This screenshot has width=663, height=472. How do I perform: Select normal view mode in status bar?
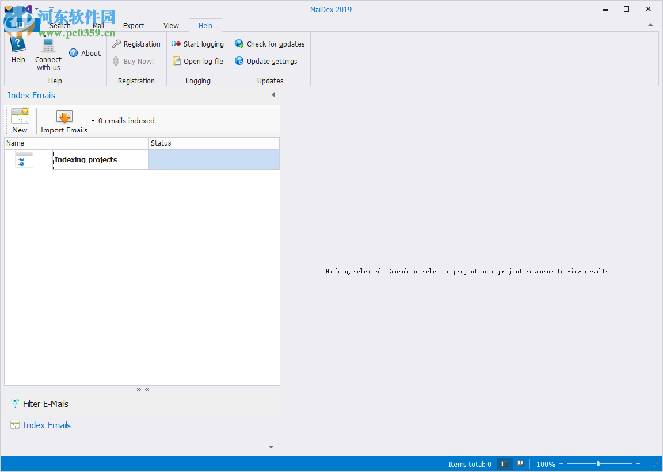[504, 464]
